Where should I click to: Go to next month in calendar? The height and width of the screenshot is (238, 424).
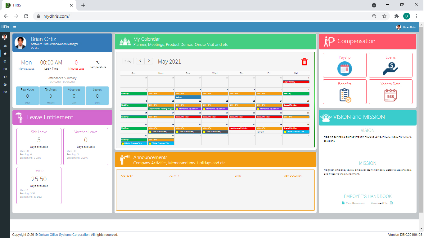click(149, 61)
